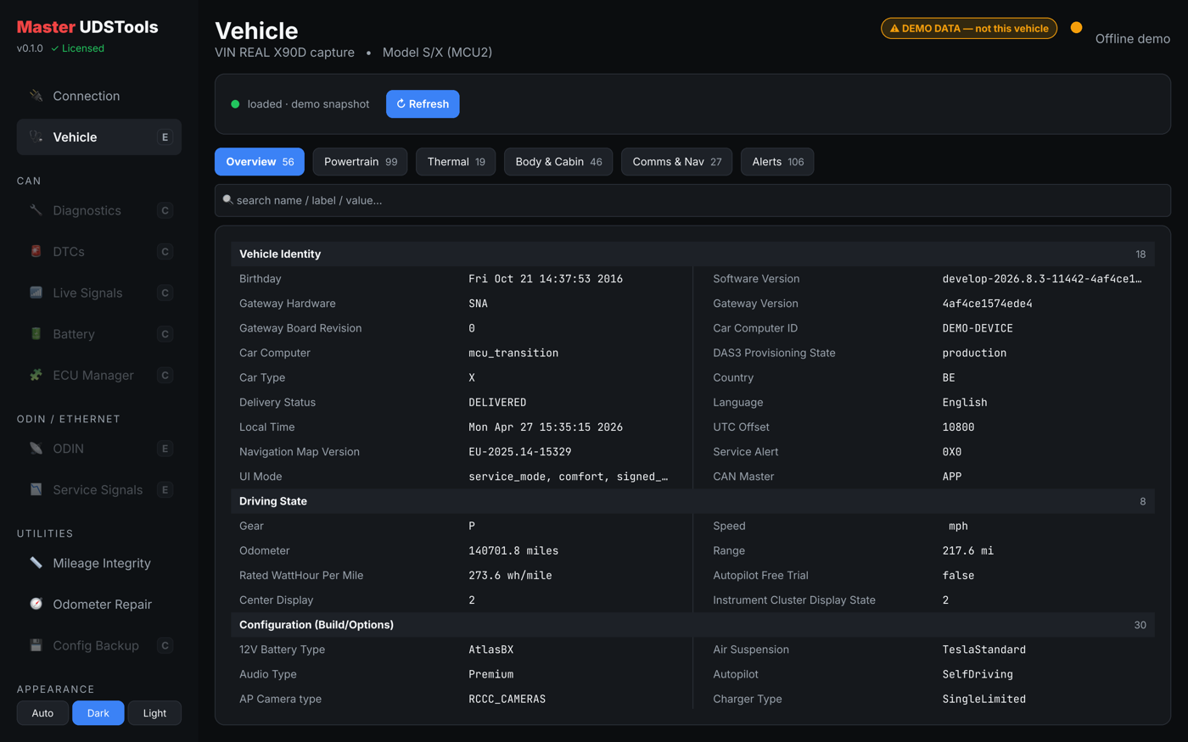Image resolution: width=1188 pixels, height=742 pixels.
Task: Click the Connection plug icon
Action: tap(36, 96)
